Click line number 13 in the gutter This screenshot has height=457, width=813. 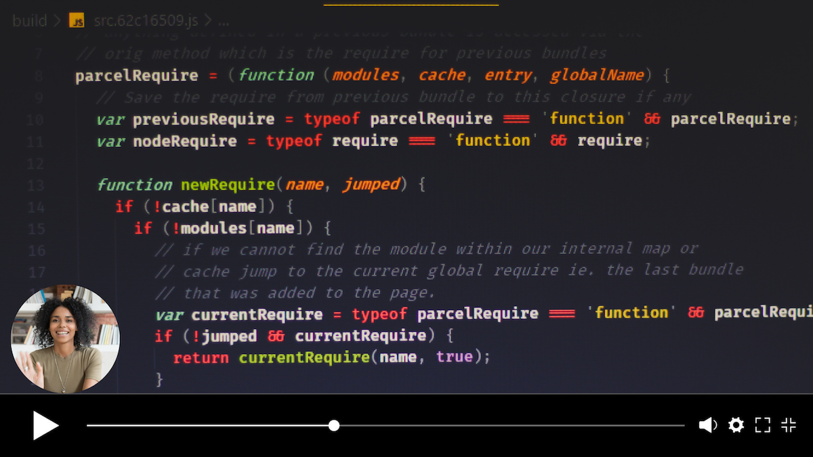click(x=35, y=185)
